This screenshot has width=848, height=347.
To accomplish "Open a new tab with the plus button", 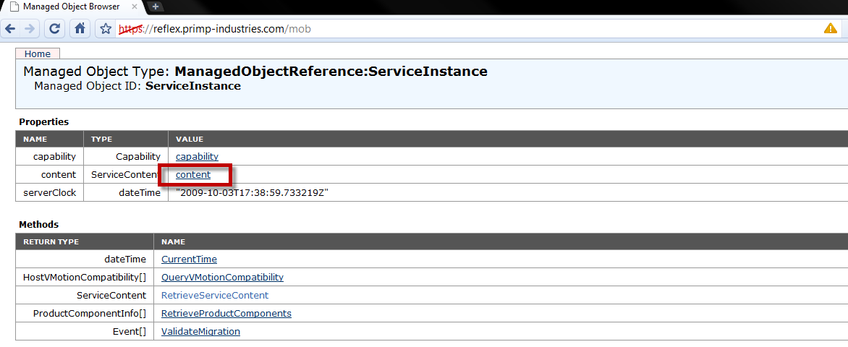I will click(156, 7).
